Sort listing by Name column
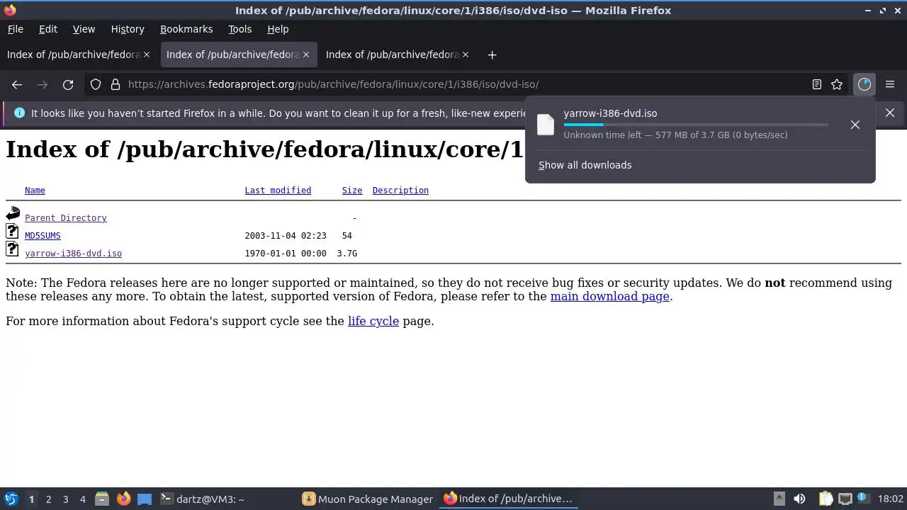 pos(35,191)
